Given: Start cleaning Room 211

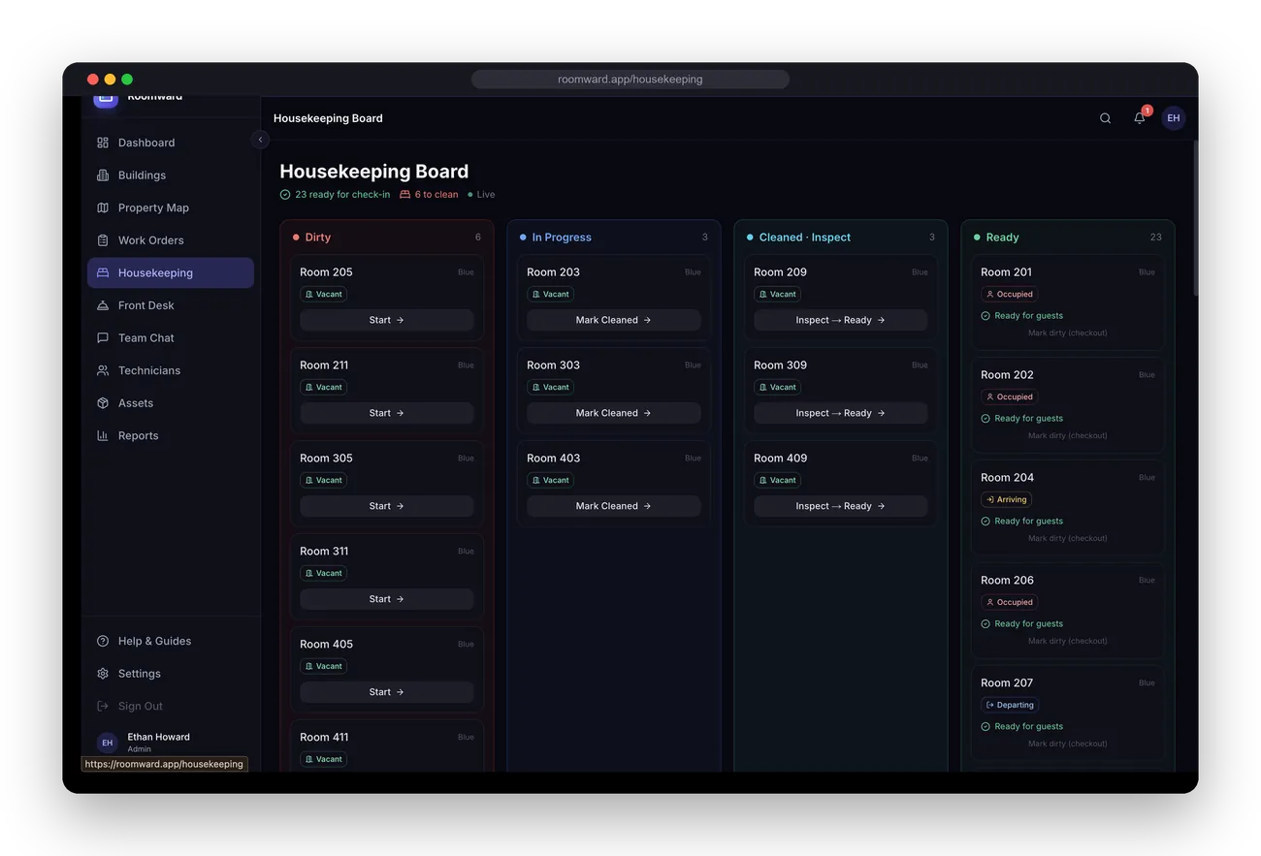Looking at the screenshot, I should (x=387, y=413).
